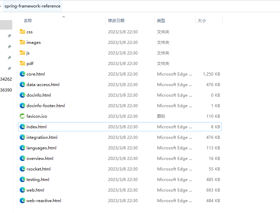Click the 8 KB size of index.html
The height and width of the screenshot is (213, 280).
[x=215, y=127]
